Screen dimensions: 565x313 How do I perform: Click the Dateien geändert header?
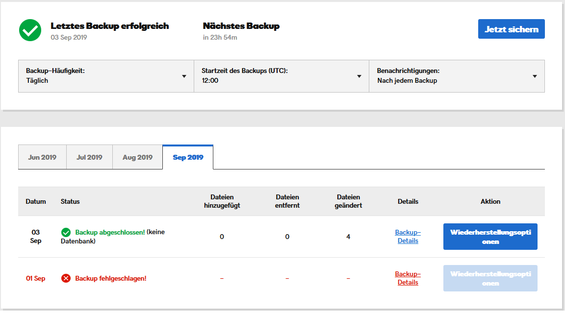[x=348, y=201]
